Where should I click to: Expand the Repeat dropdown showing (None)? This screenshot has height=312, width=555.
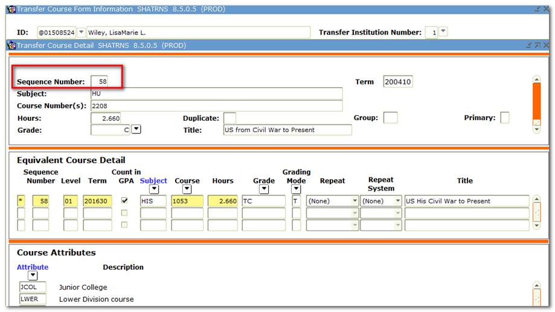[354, 201]
